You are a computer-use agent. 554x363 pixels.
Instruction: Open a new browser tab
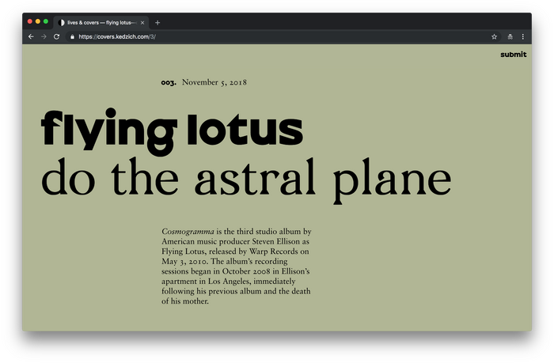tap(157, 23)
